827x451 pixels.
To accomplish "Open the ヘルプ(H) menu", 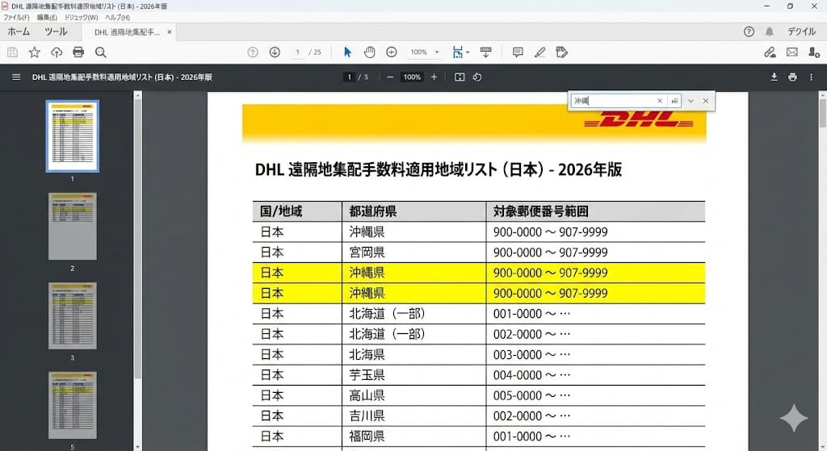I will point(117,18).
